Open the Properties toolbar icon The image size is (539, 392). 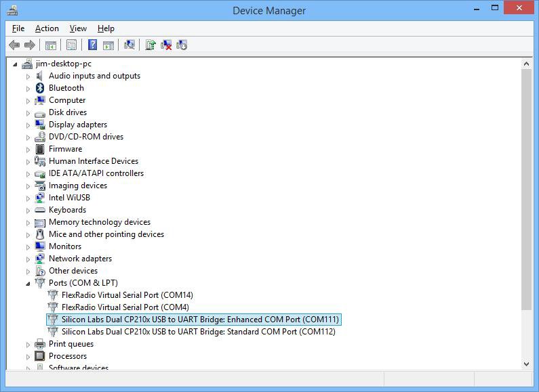71,45
